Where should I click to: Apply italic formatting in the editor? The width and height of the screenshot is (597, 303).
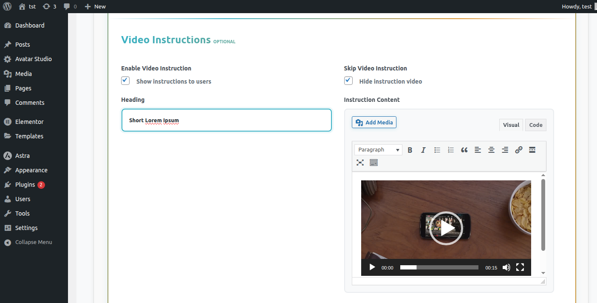click(x=423, y=150)
